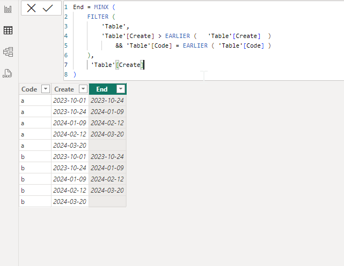Place cursor in 'Table'[Create] on line 7
The height and width of the screenshot is (266, 344).
117,65
